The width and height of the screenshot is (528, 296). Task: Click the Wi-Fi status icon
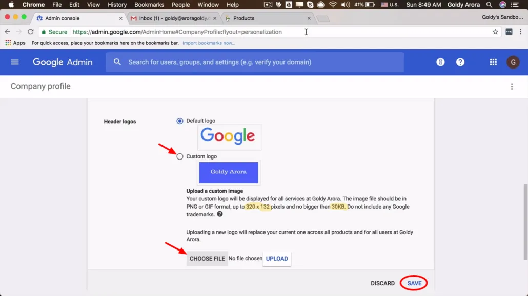333,5
